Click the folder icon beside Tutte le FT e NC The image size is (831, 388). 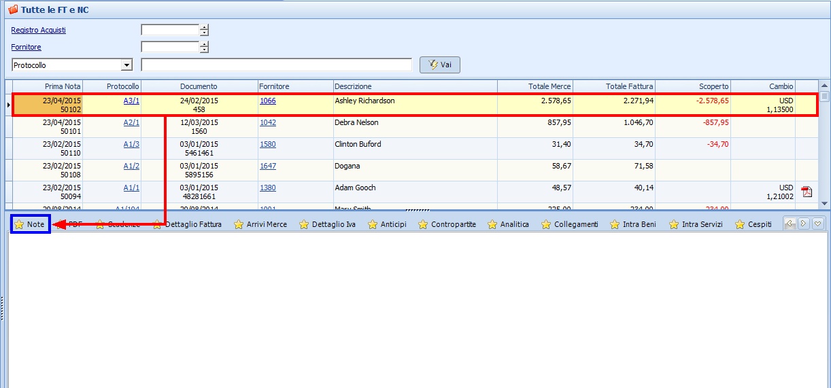(12, 10)
